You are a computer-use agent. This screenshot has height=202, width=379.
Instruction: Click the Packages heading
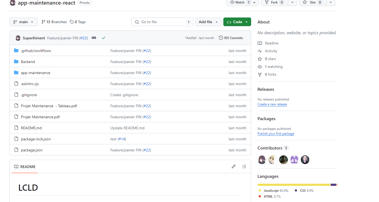pyautogui.click(x=267, y=119)
